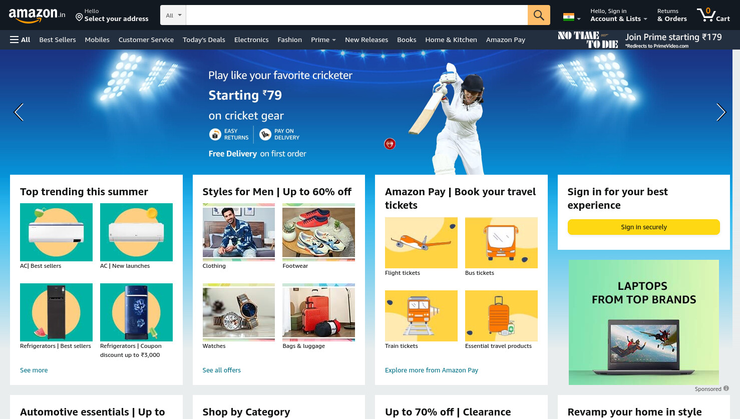740x419 pixels.
Task: Open Clothing styles for men image
Action: tap(239, 232)
